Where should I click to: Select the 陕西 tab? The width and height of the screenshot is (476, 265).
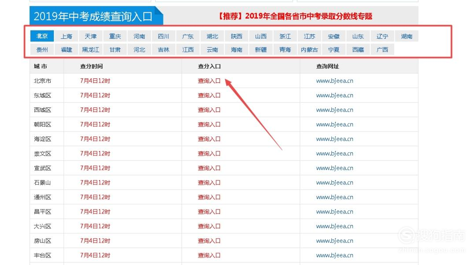(x=236, y=36)
